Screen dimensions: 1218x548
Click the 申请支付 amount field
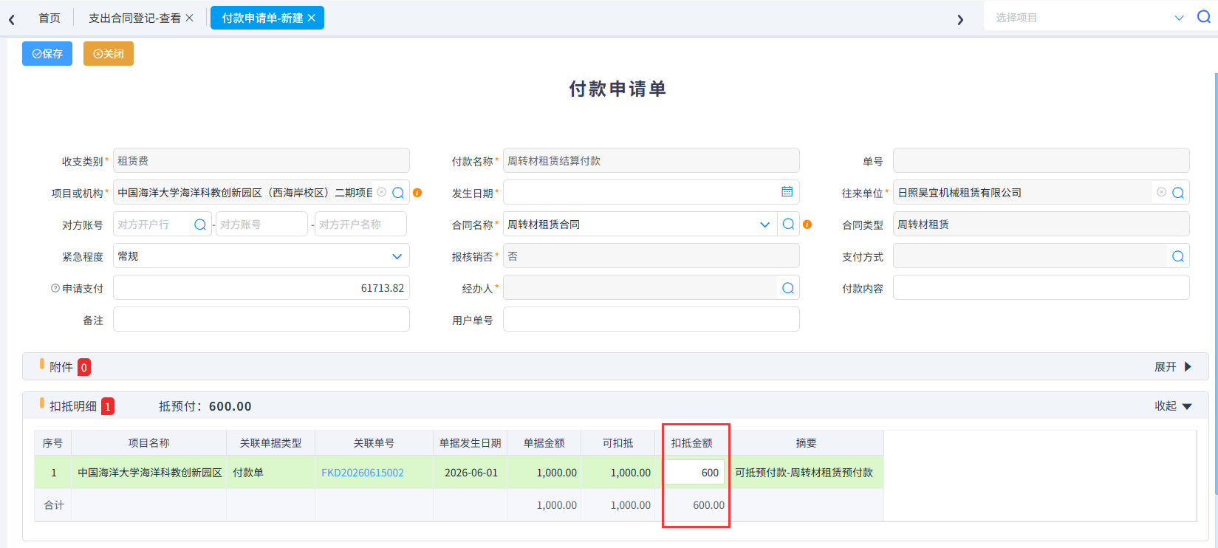[261, 288]
